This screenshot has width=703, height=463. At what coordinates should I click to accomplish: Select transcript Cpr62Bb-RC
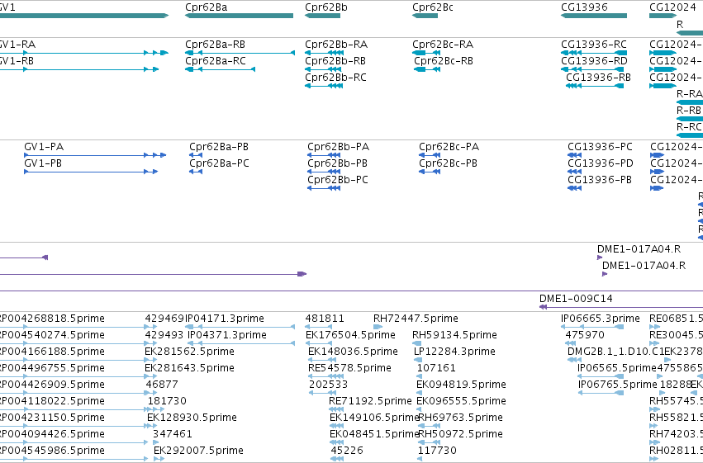click(x=336, y=78)
